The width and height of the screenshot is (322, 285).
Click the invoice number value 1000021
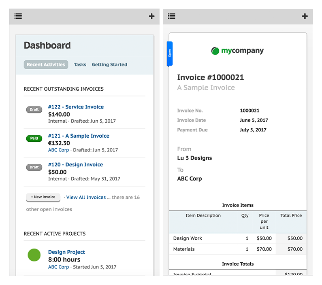click(249, 111)
